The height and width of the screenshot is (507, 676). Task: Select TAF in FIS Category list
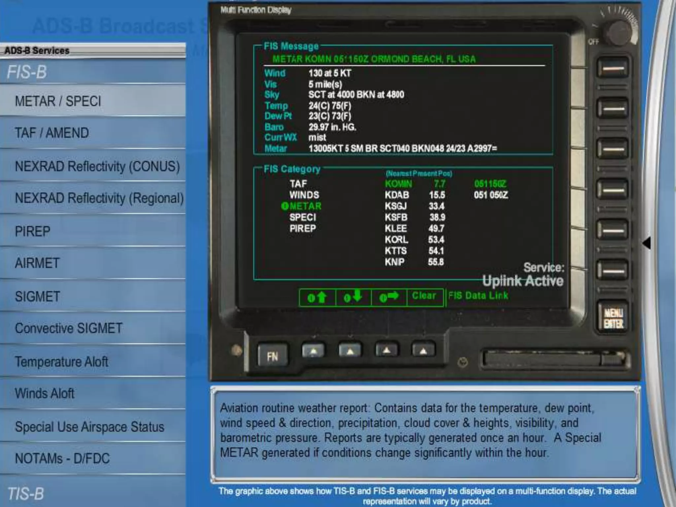[298, 184]
